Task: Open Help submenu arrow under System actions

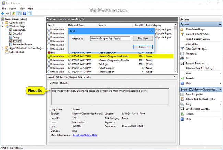Action: point(220,83)
